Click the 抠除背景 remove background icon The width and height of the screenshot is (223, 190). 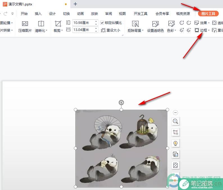tap(135, 24)
